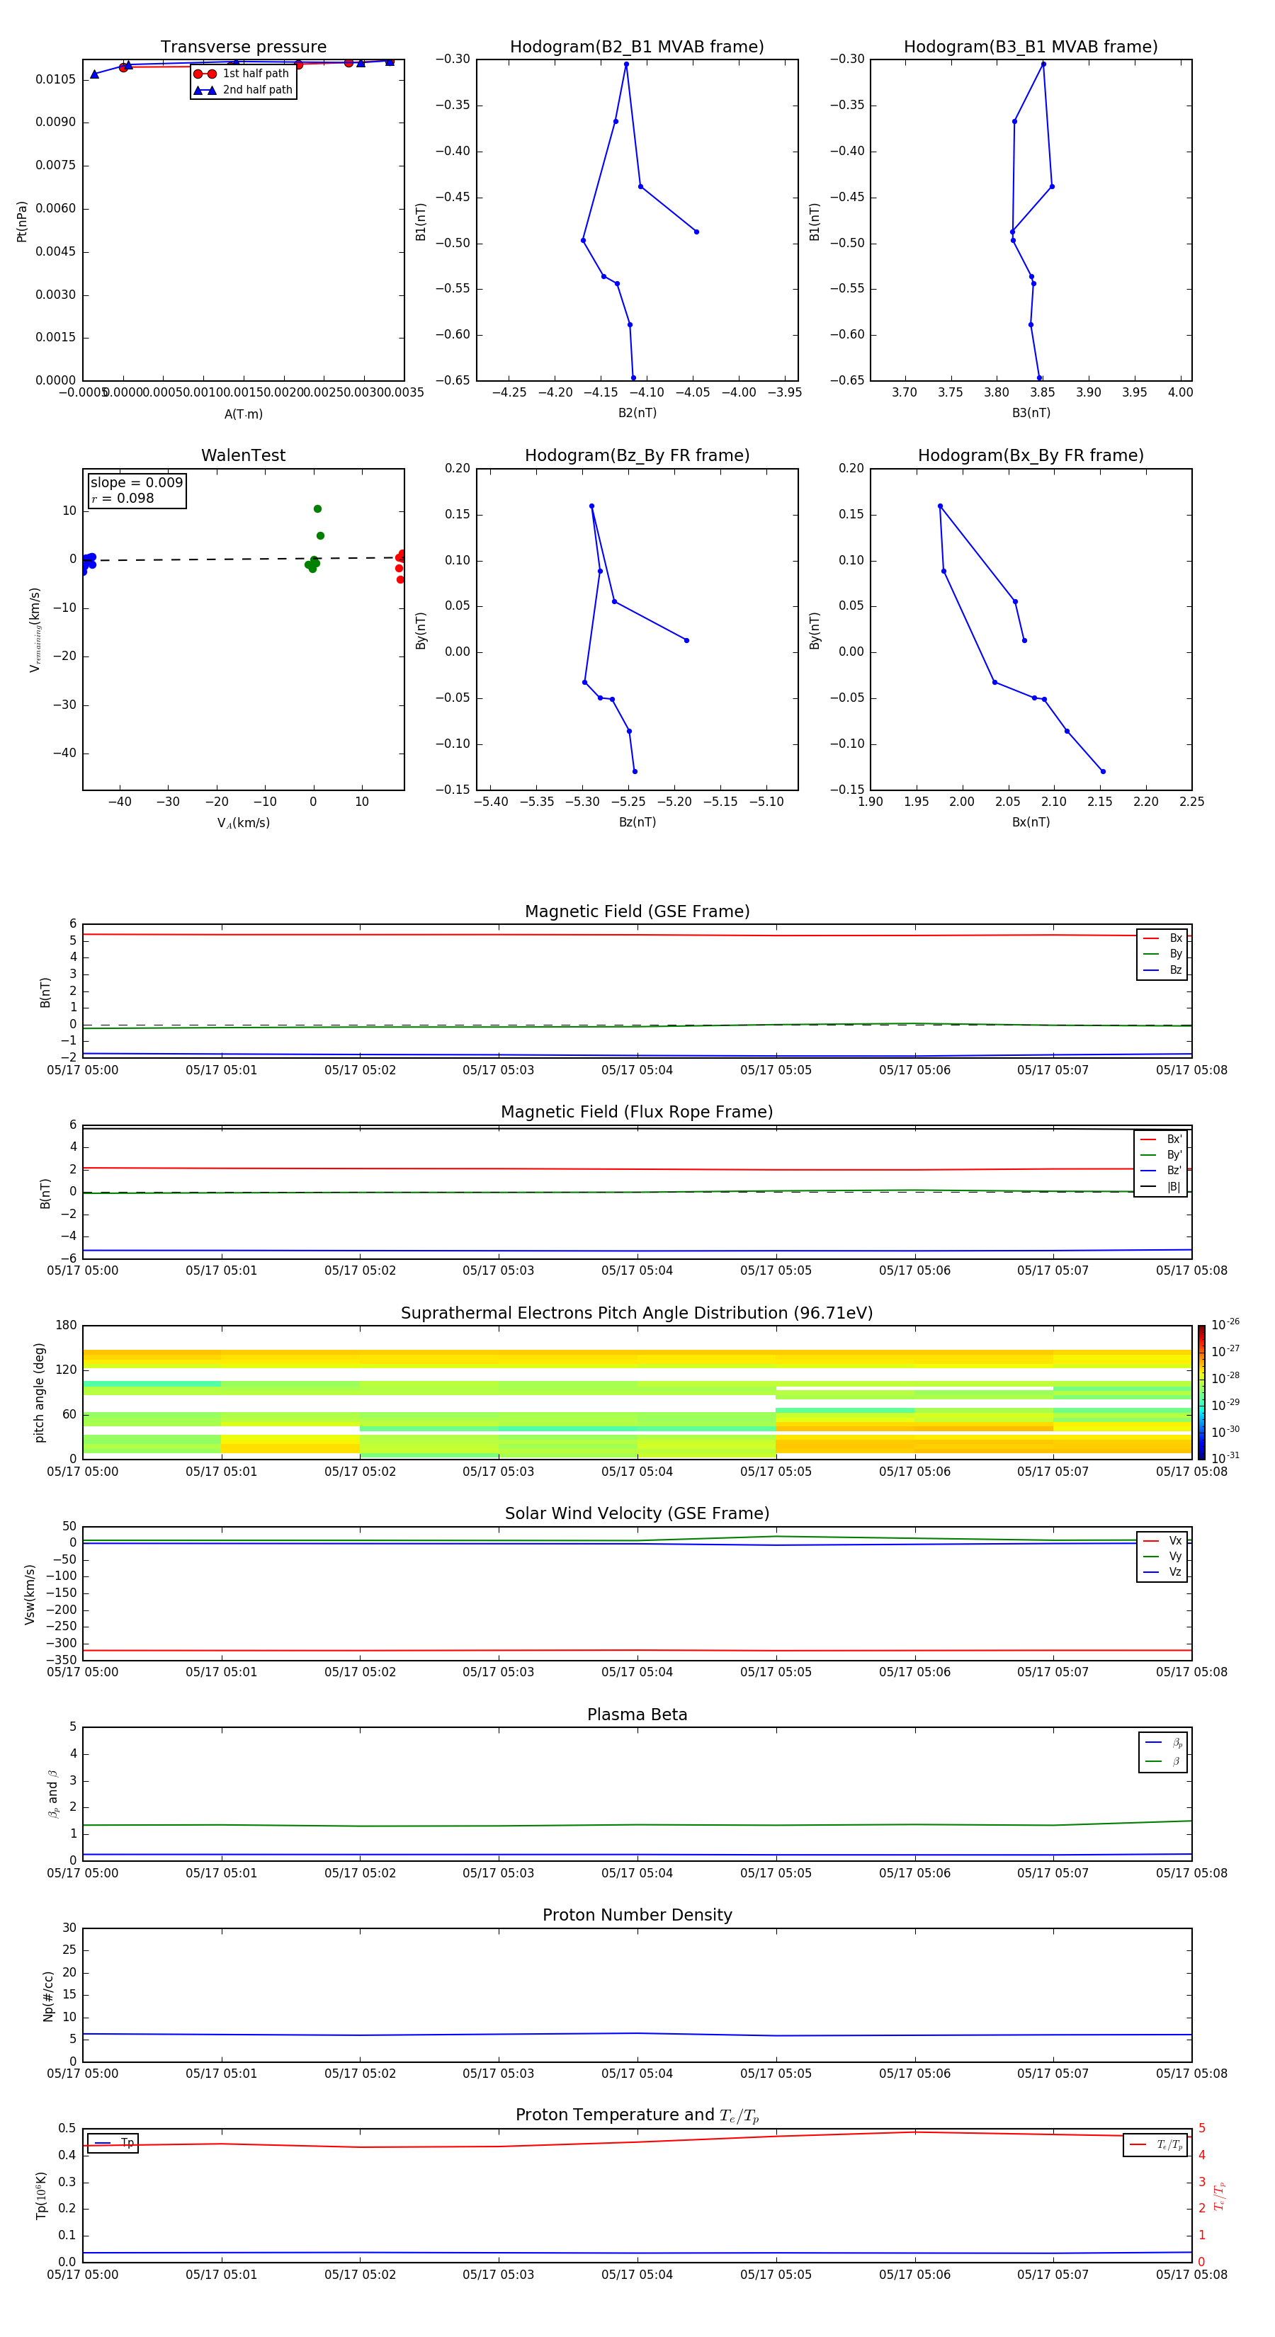Viewport: 1275px width, 2337px height.
Task: Click the pitch angle plot colorbar
Action: tap(1201, 1392)
